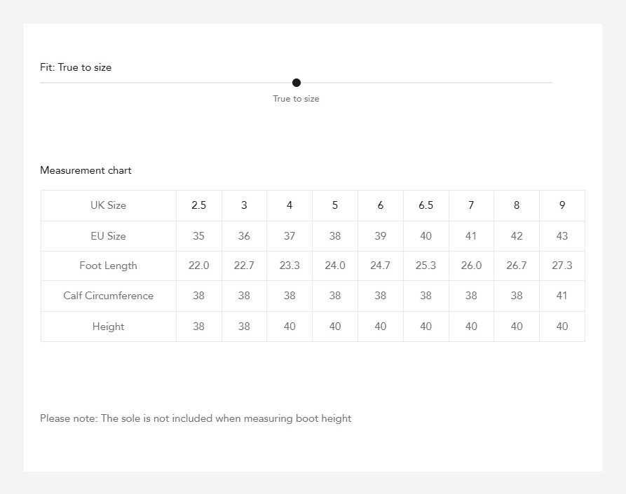626x494 pixels.
Task: Click foot length 22.0 cell
Action: (199, 266)
